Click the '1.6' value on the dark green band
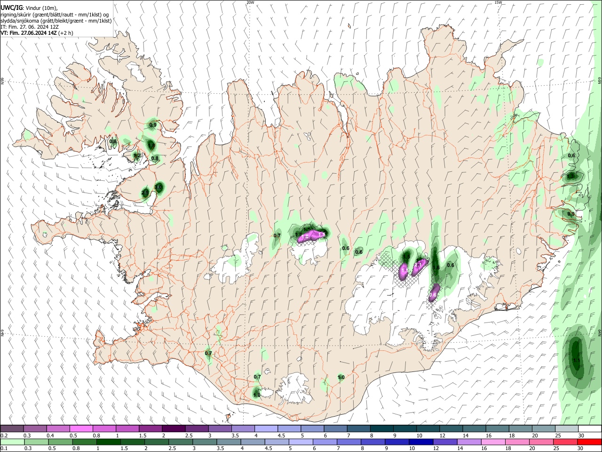 click(436, 267)
